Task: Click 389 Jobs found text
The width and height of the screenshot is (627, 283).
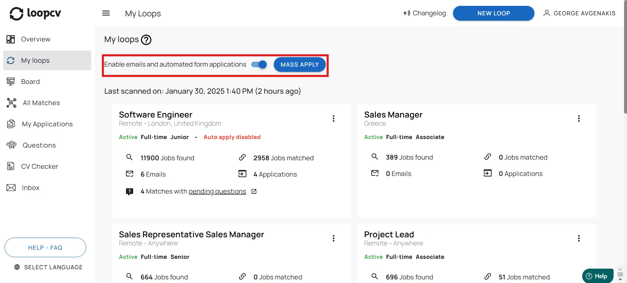Action: point(409,157)
